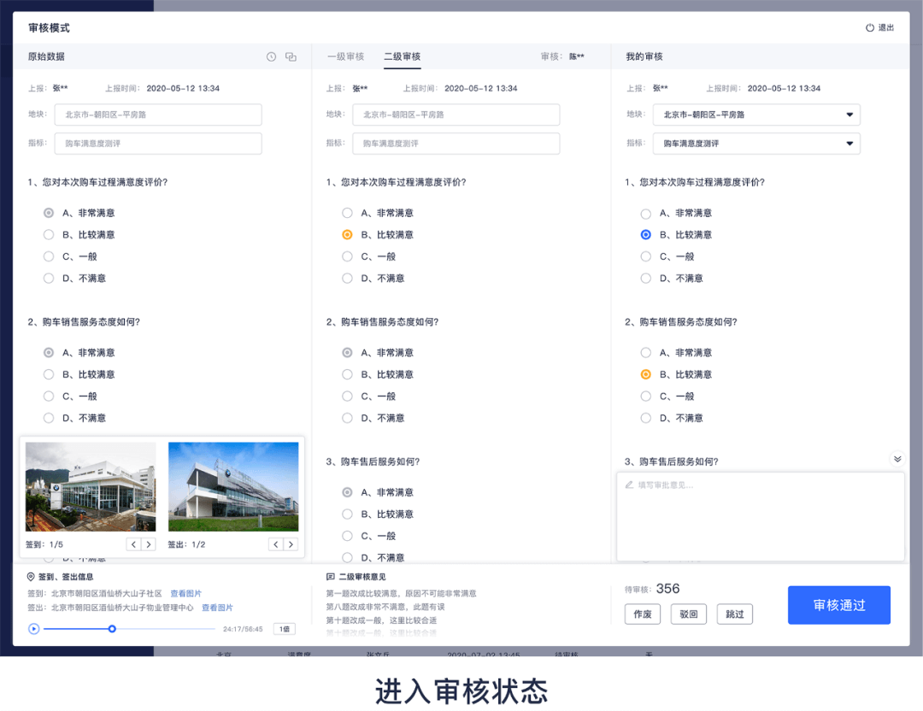The height and width of the screenshot is (711, 923).
Task: Click 指标 field in the 二级审核 panel
Action: click(456, 144)
